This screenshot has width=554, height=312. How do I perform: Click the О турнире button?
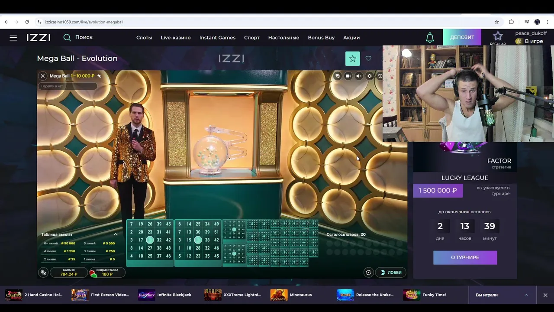465,257
